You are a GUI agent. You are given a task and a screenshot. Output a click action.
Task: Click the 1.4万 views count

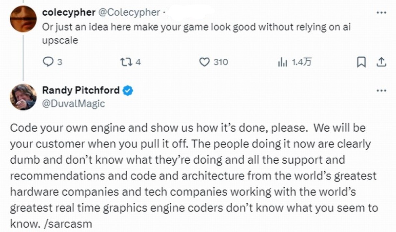(301, 62)
